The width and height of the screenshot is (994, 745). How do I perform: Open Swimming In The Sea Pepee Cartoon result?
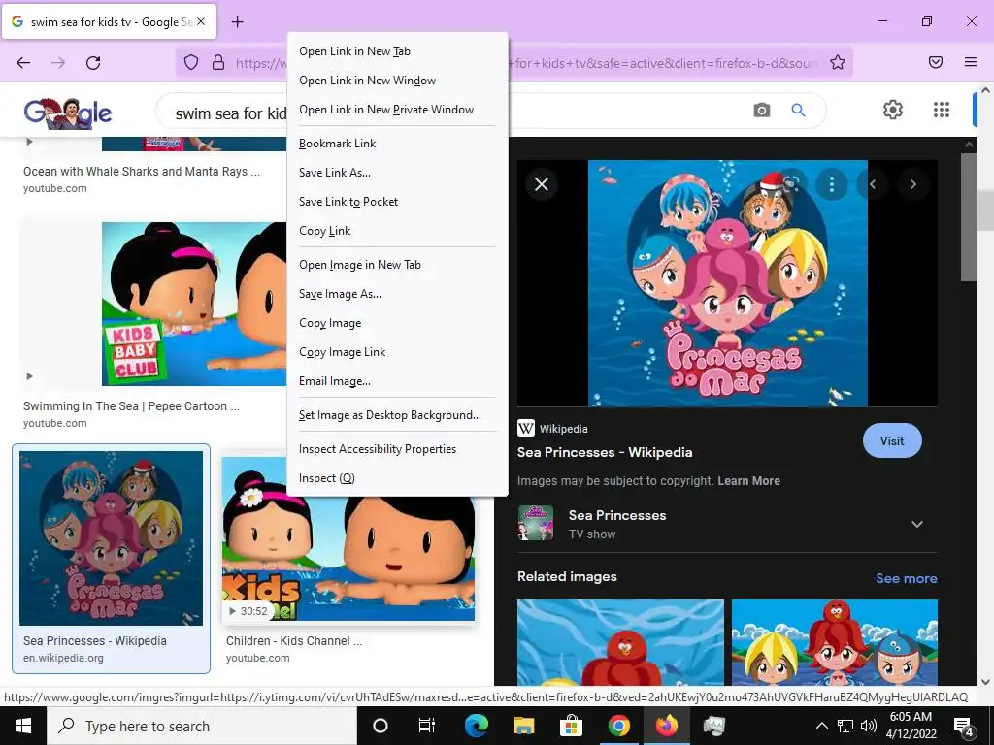pyautogui.click(x=131, y=406)
